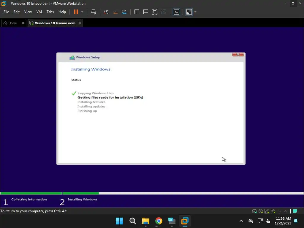The height and width of the screenshot is (228, 304).
Task: Open Google Chrome from taskbar
Action: click(159, 221)
